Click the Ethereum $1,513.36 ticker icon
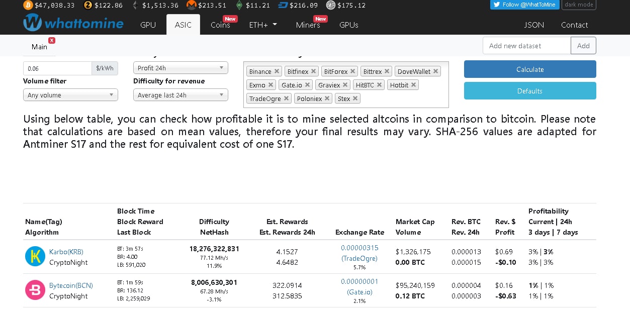This screenshot has width=630, height=310. tap(135, 5)
